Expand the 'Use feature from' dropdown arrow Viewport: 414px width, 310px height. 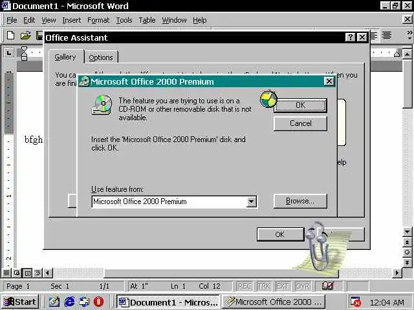coord(252,201)
